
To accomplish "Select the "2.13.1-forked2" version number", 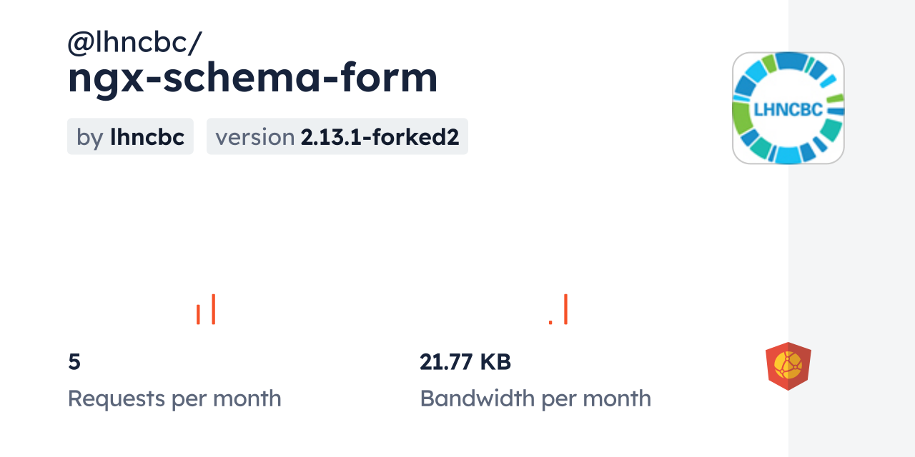I will point(380,136).
